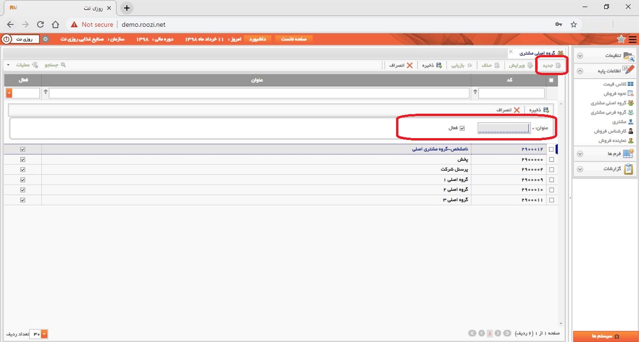This screenshot has height=342, width=639.
Task: Open the جستجو (Search) tool
Action: tap(55, 65)
